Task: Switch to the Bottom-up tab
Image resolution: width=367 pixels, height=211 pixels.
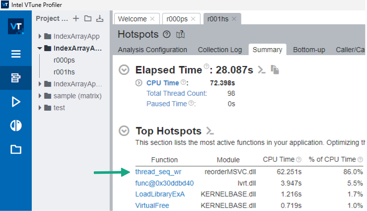Action: click(x=309, y=50)
